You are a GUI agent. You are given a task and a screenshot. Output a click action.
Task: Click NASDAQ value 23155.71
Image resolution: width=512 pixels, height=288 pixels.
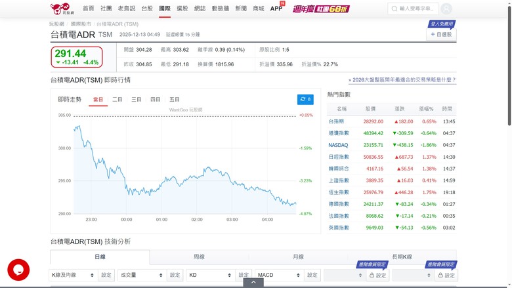pyautogui.click(x=373, y=145)
